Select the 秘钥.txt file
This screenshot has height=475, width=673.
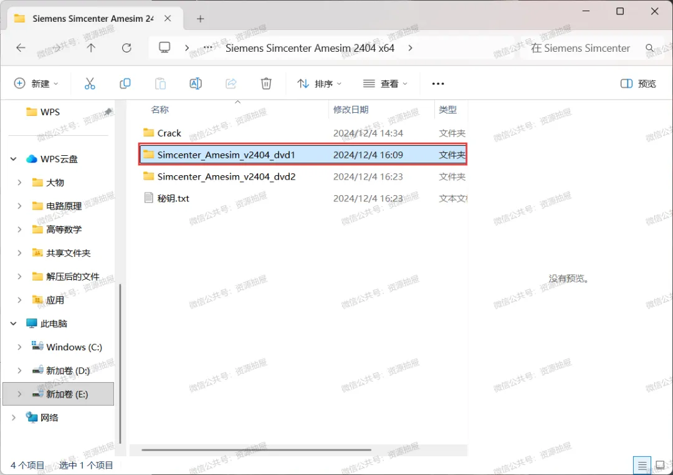303,198
